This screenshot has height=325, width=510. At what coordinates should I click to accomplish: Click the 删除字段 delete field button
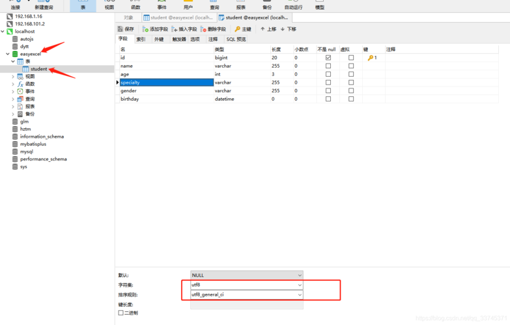tap(213, 29)
